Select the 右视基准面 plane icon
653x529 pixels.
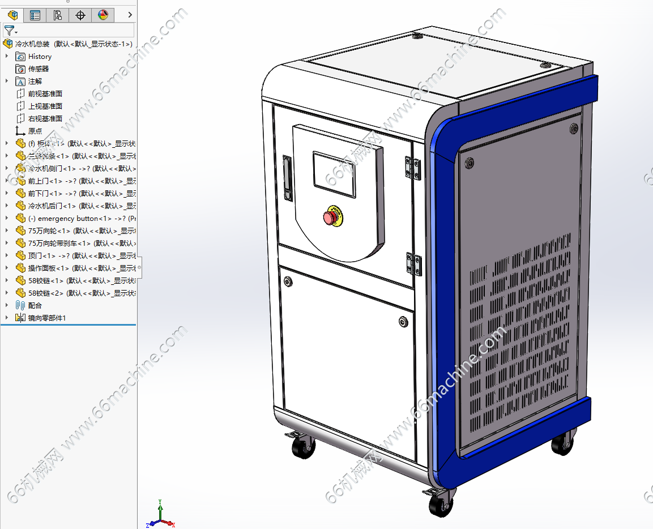coord(20,118)
